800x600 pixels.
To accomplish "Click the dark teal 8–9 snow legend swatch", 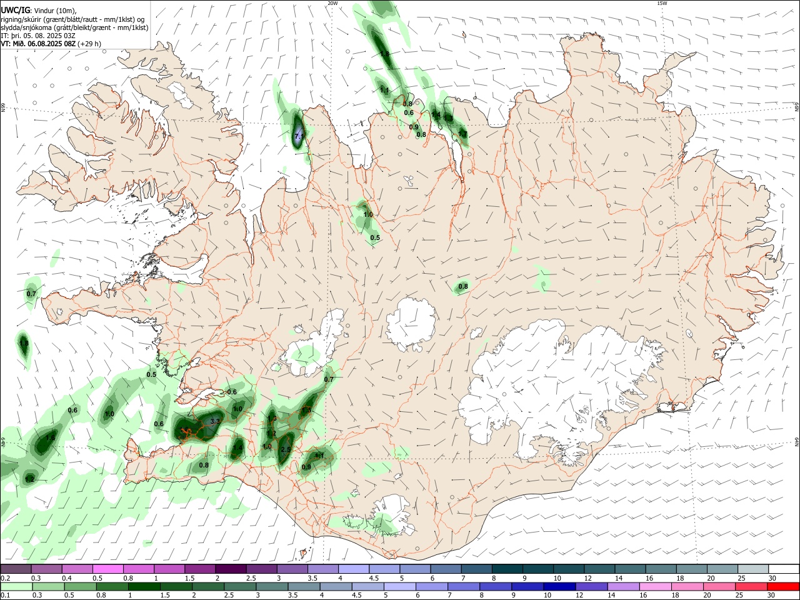I will click(x=507, y=569).
